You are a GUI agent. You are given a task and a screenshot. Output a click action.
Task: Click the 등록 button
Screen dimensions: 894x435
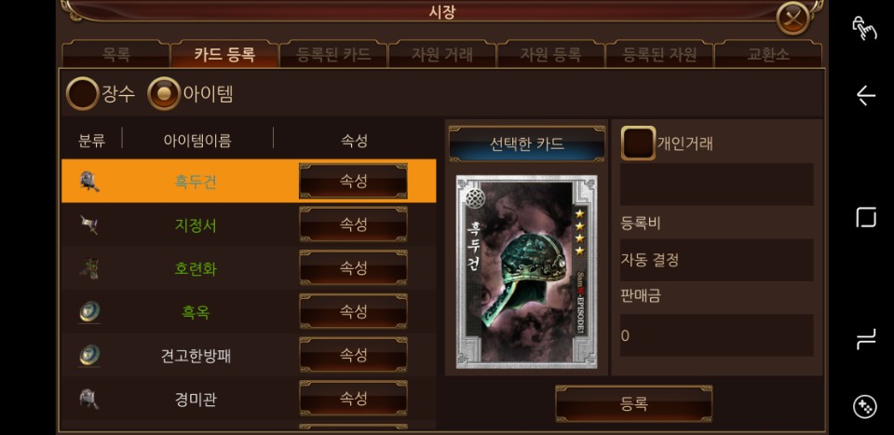pyautogui.click(x=633, y=403)
